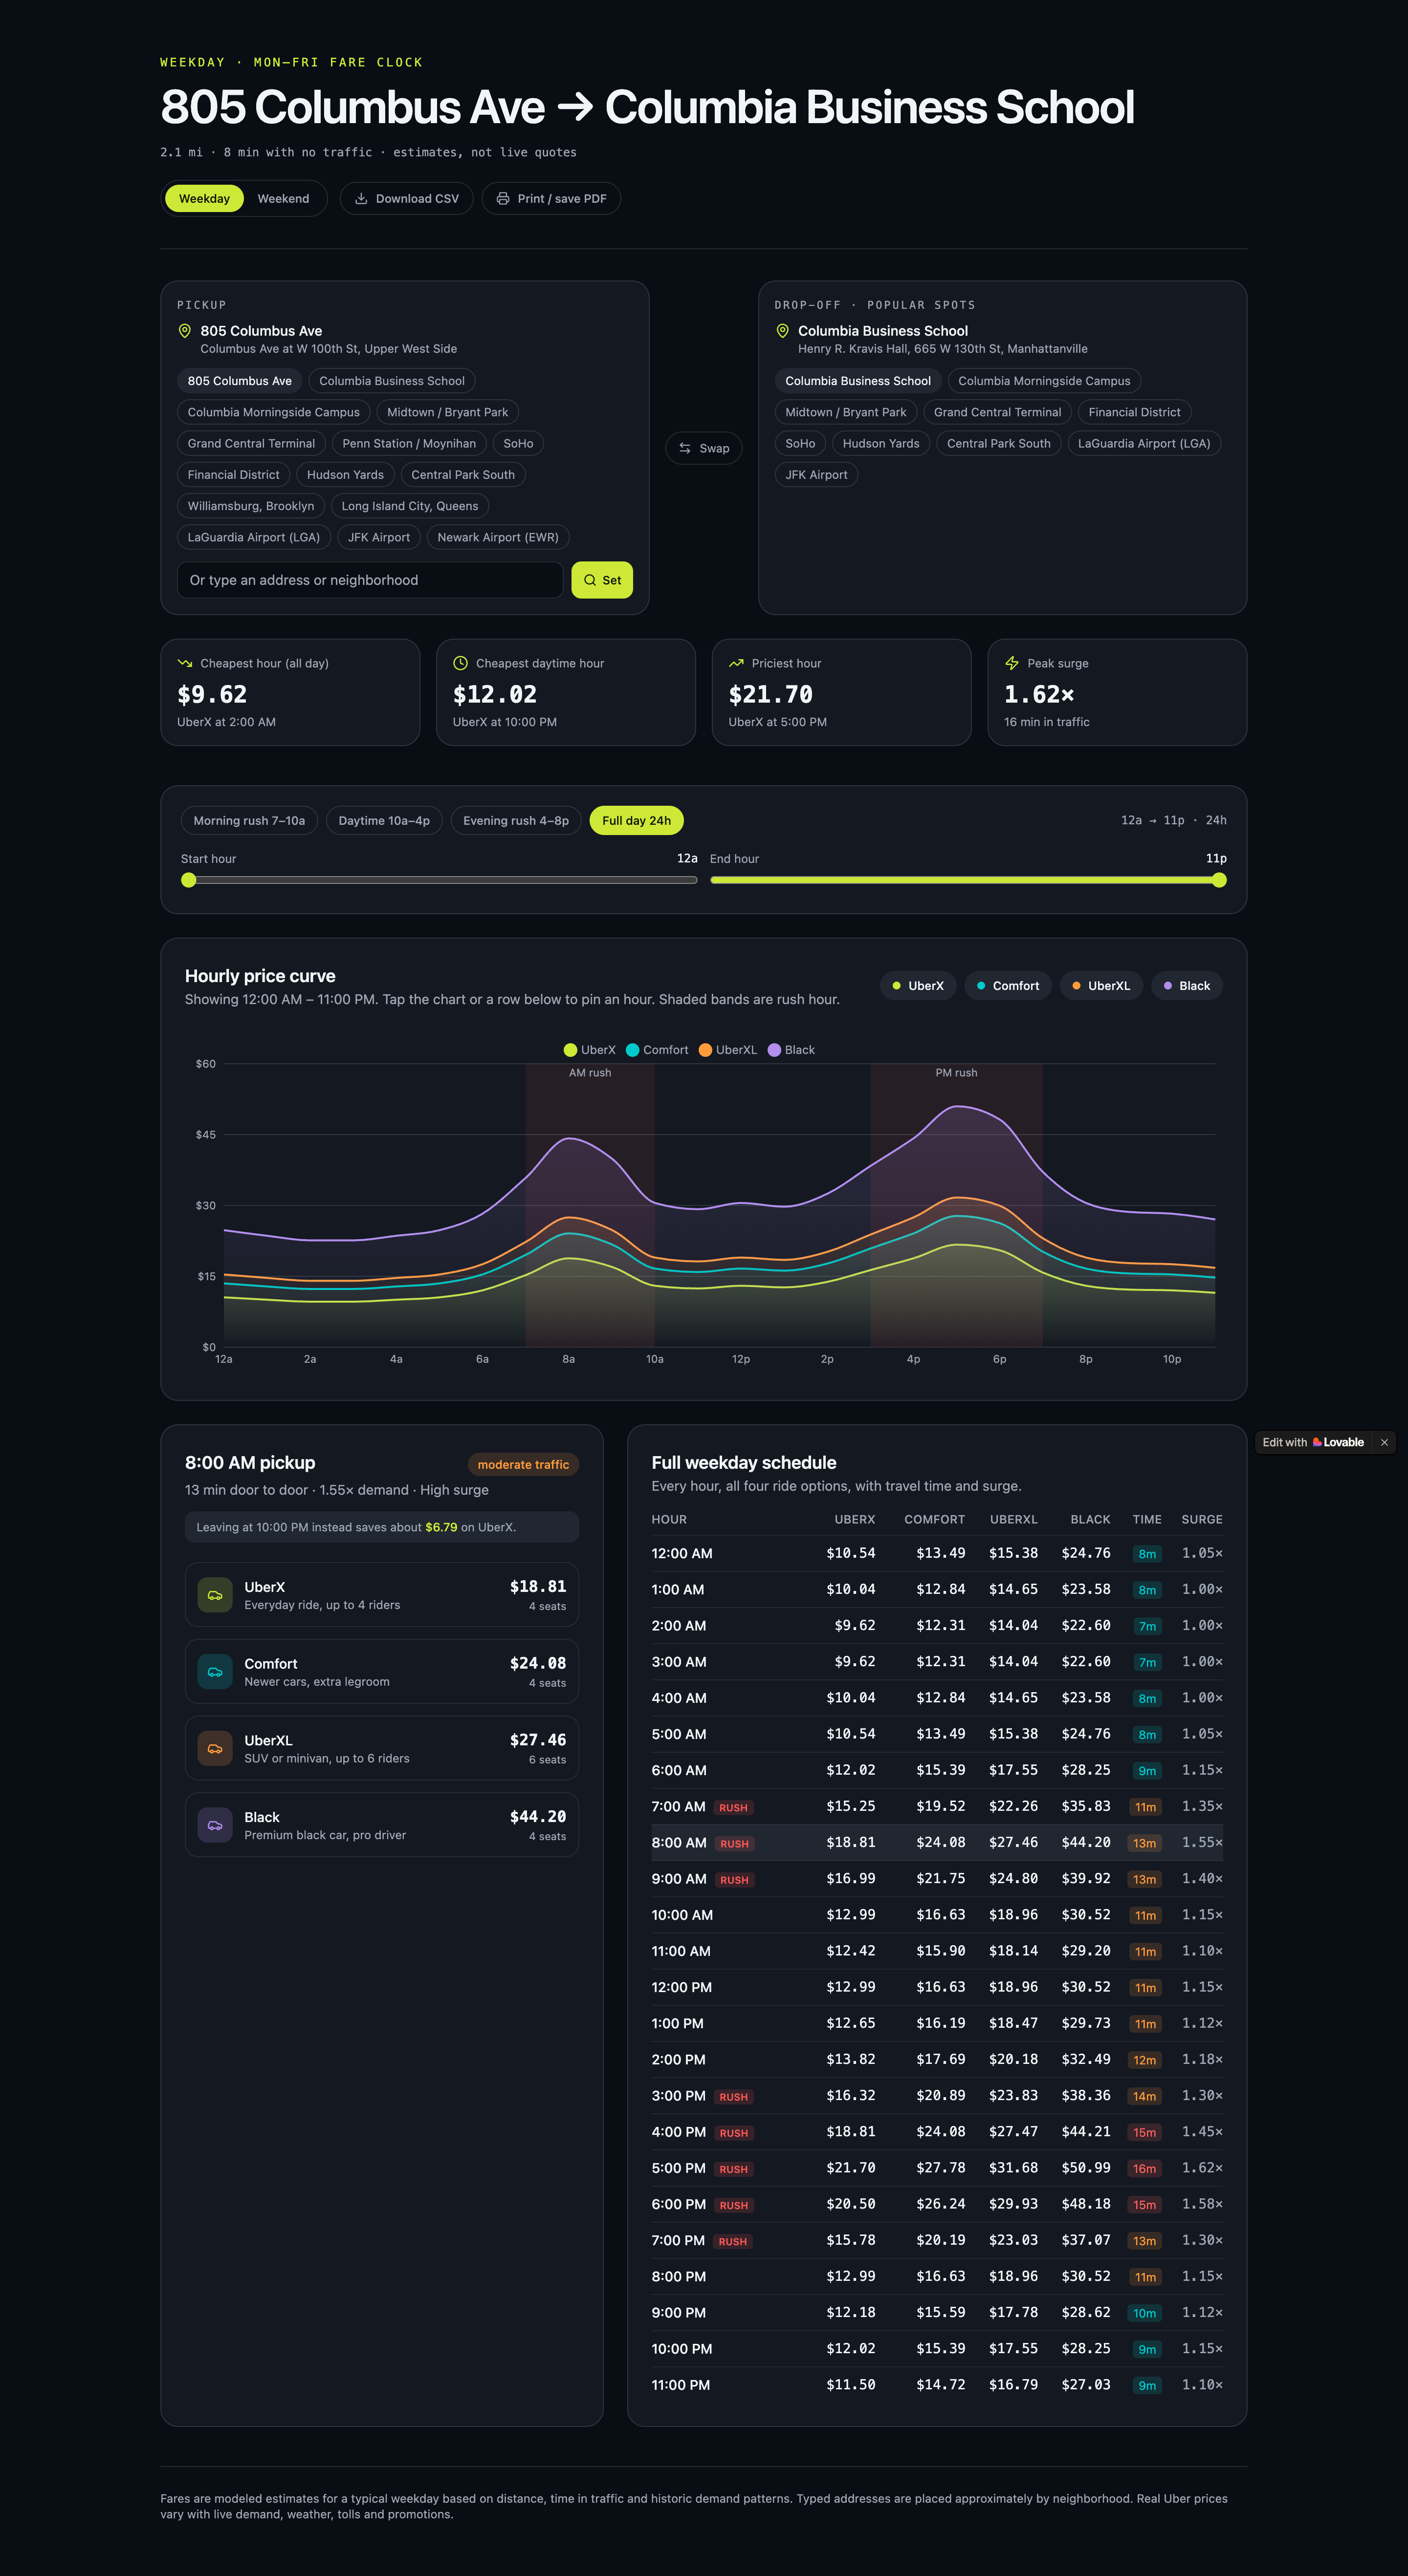Click the Comfort car icon in fare card
Screen dimensions: 1408x2576
click(215, 1672)
